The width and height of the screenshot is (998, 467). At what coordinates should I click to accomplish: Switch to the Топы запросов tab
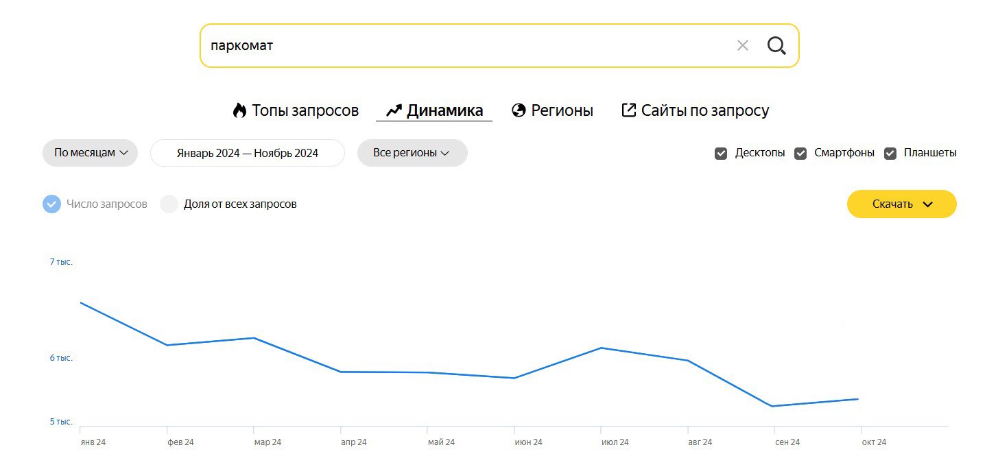pos(305,110)
